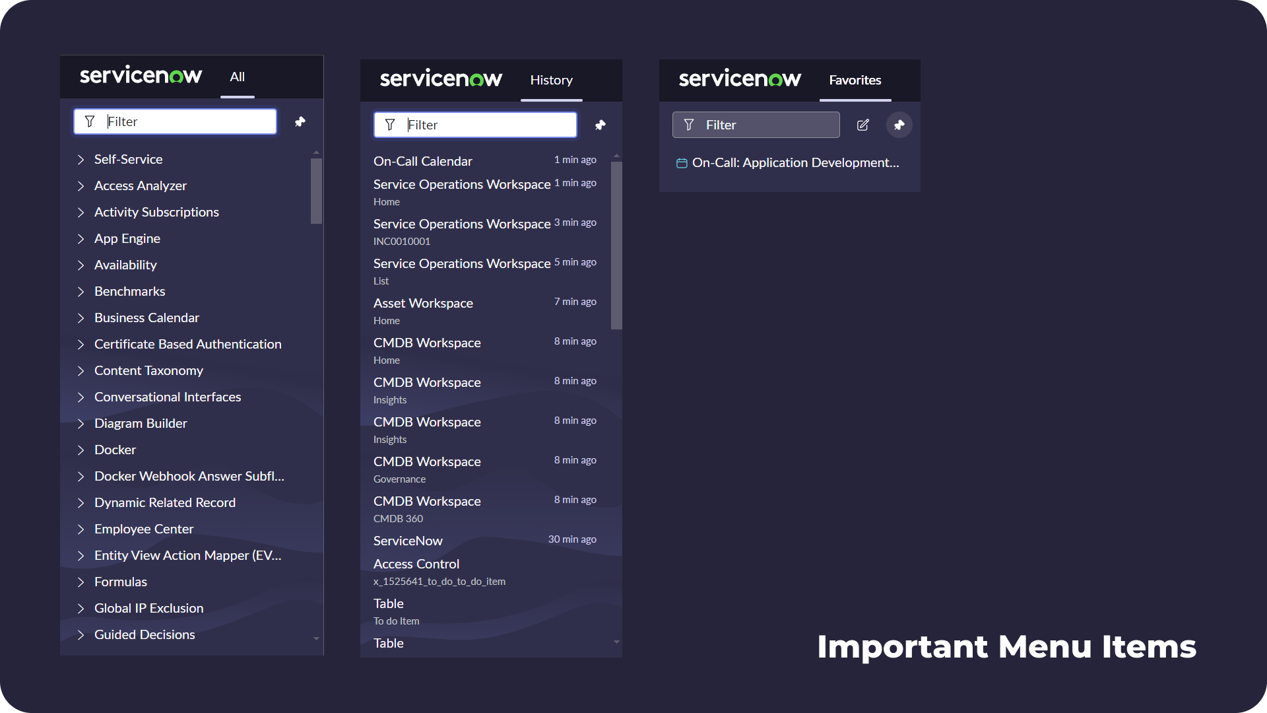This screenshot has width=1267, height=713.
Task: Click the ServiceNow logo in the Favorites panel
Action: [740, 79]
